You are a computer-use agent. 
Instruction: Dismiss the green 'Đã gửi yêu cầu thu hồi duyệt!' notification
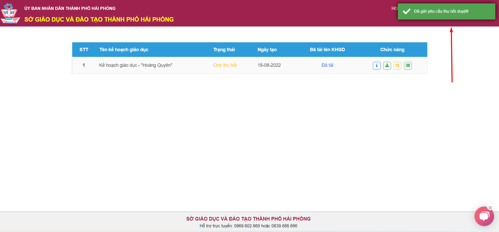click(446, 11)
